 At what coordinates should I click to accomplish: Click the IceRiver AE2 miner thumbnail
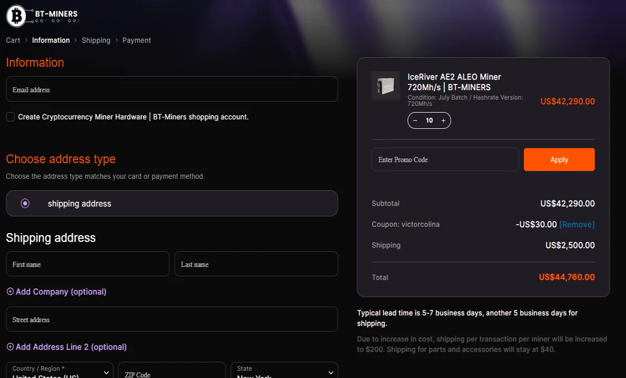coord(386,86)
